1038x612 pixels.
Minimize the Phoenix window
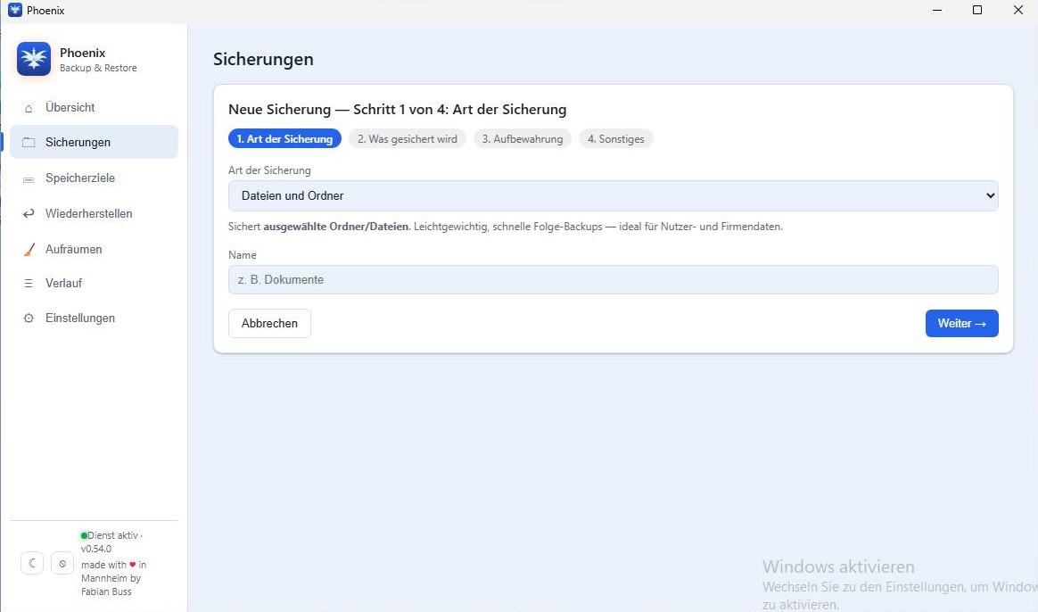click(x=936, y=10)
